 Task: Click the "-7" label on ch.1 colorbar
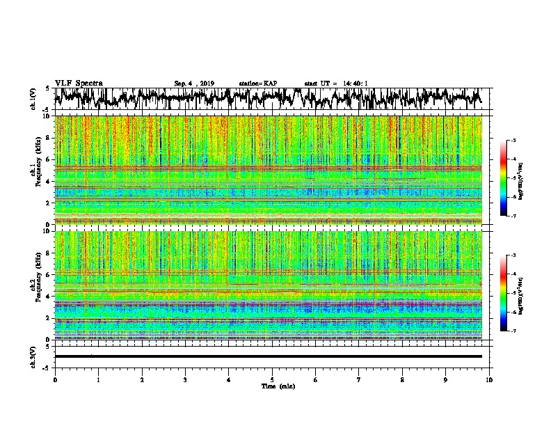coord(513,216)
